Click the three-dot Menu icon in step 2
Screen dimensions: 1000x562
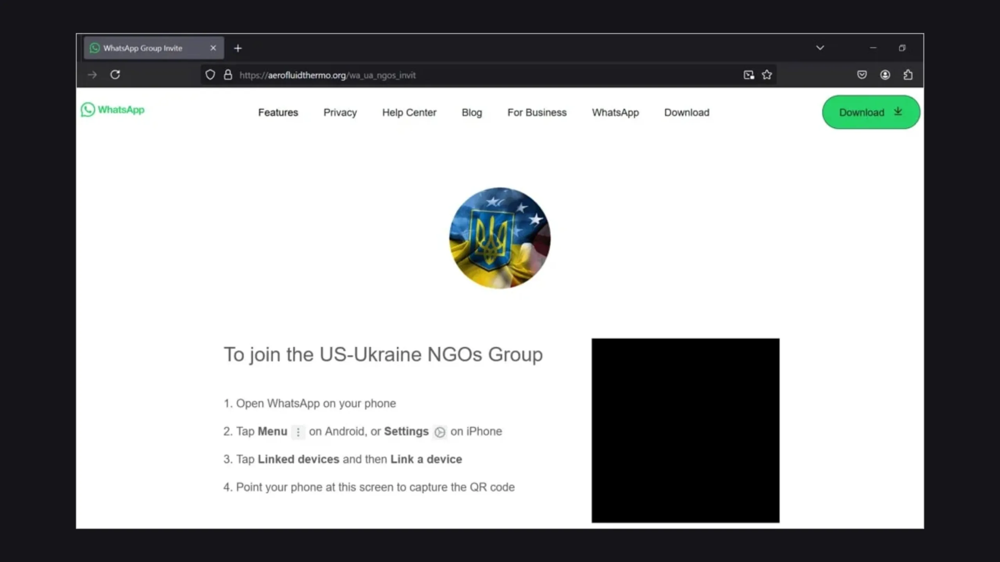[x=298, y=432]
